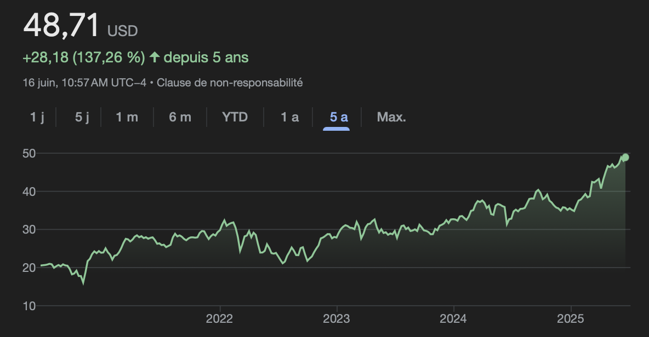Show the 1 m chart range
This screenshot has height=337, width=649.
point(127,117)
